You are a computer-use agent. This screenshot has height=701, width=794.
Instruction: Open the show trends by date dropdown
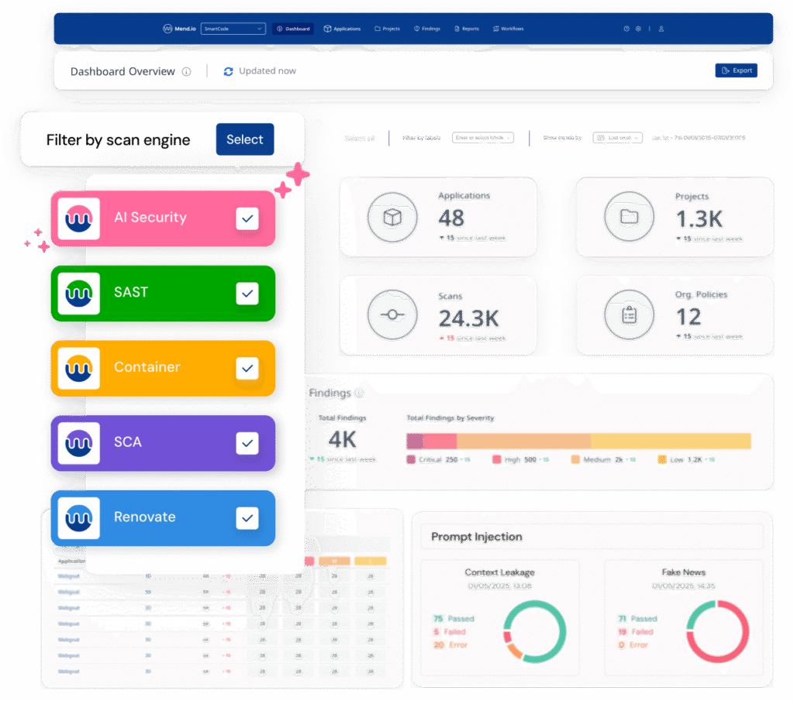(x=618, y=138)
